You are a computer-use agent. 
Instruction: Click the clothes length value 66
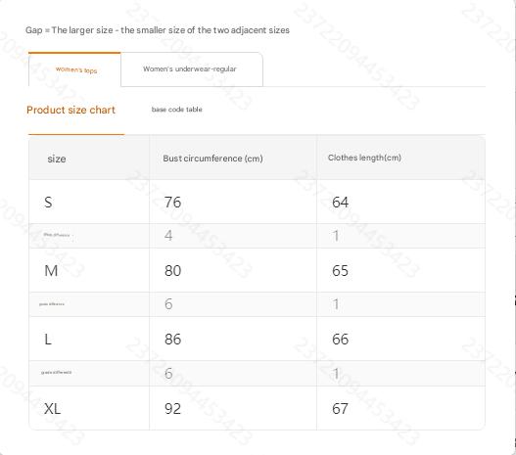coord(341,339)
